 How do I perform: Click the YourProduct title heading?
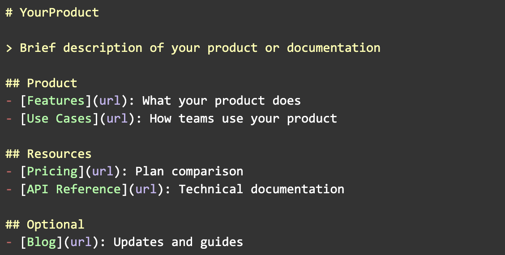59,13
